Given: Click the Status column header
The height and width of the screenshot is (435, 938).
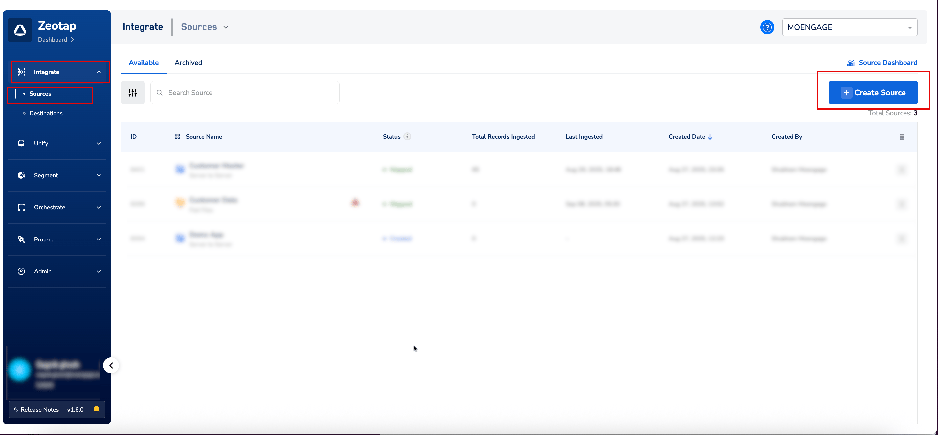Looking at the screenshot, I should point(391,137).
